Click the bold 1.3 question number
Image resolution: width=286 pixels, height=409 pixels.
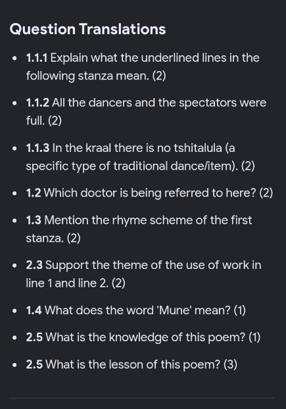[x=34, y=220]
